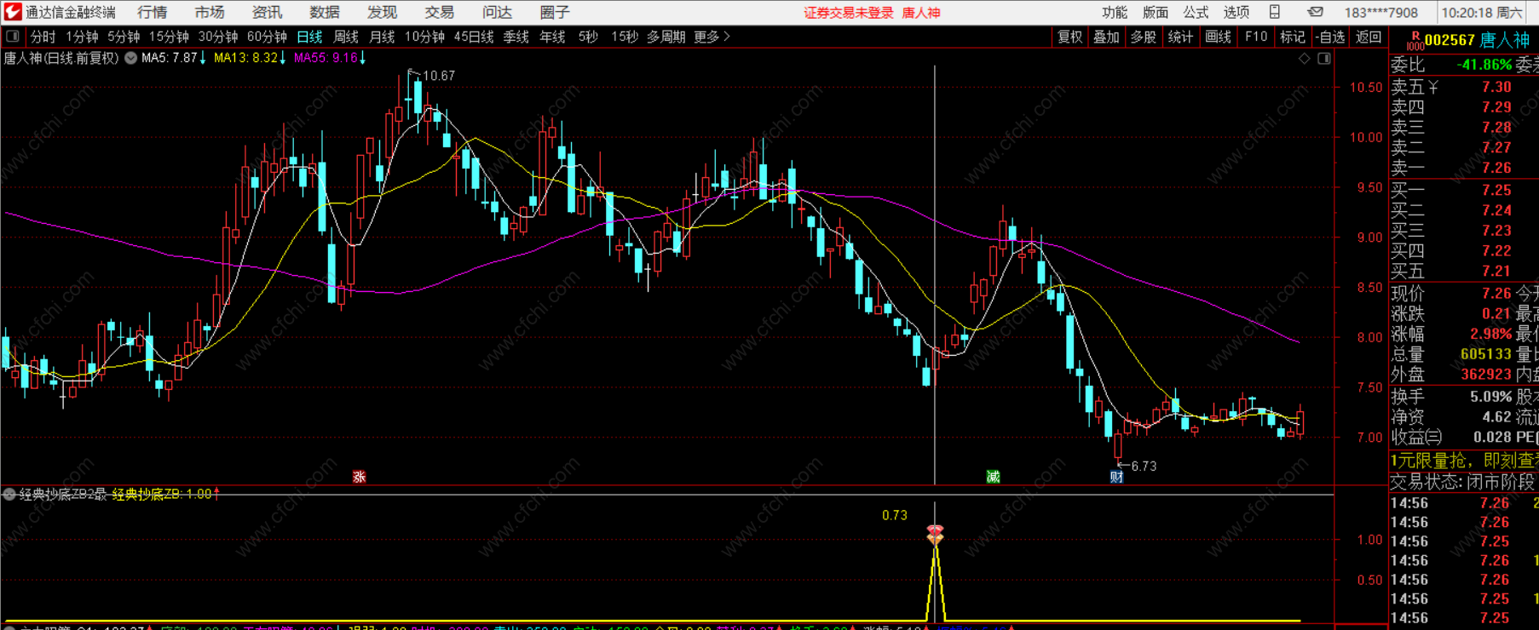Select the 日线 period tab
Viewport: 1539px width, 630px height.
coord(309,37)
